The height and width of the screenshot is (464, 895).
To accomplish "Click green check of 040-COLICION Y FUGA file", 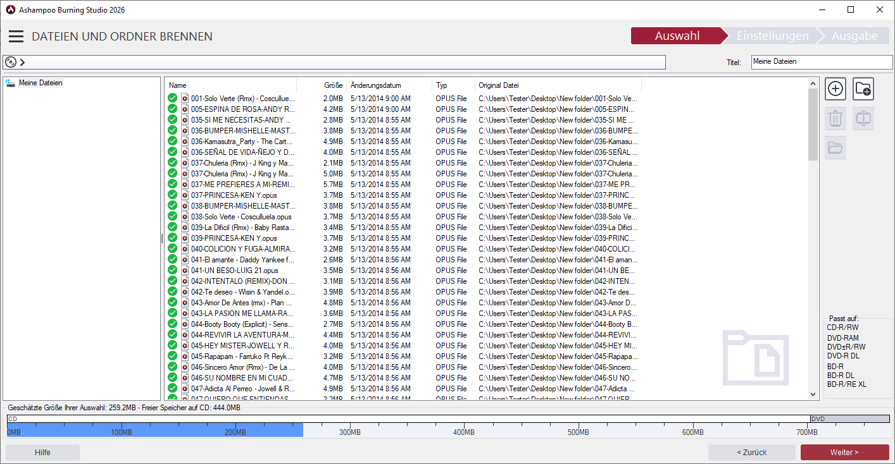I will click(172, 249).
